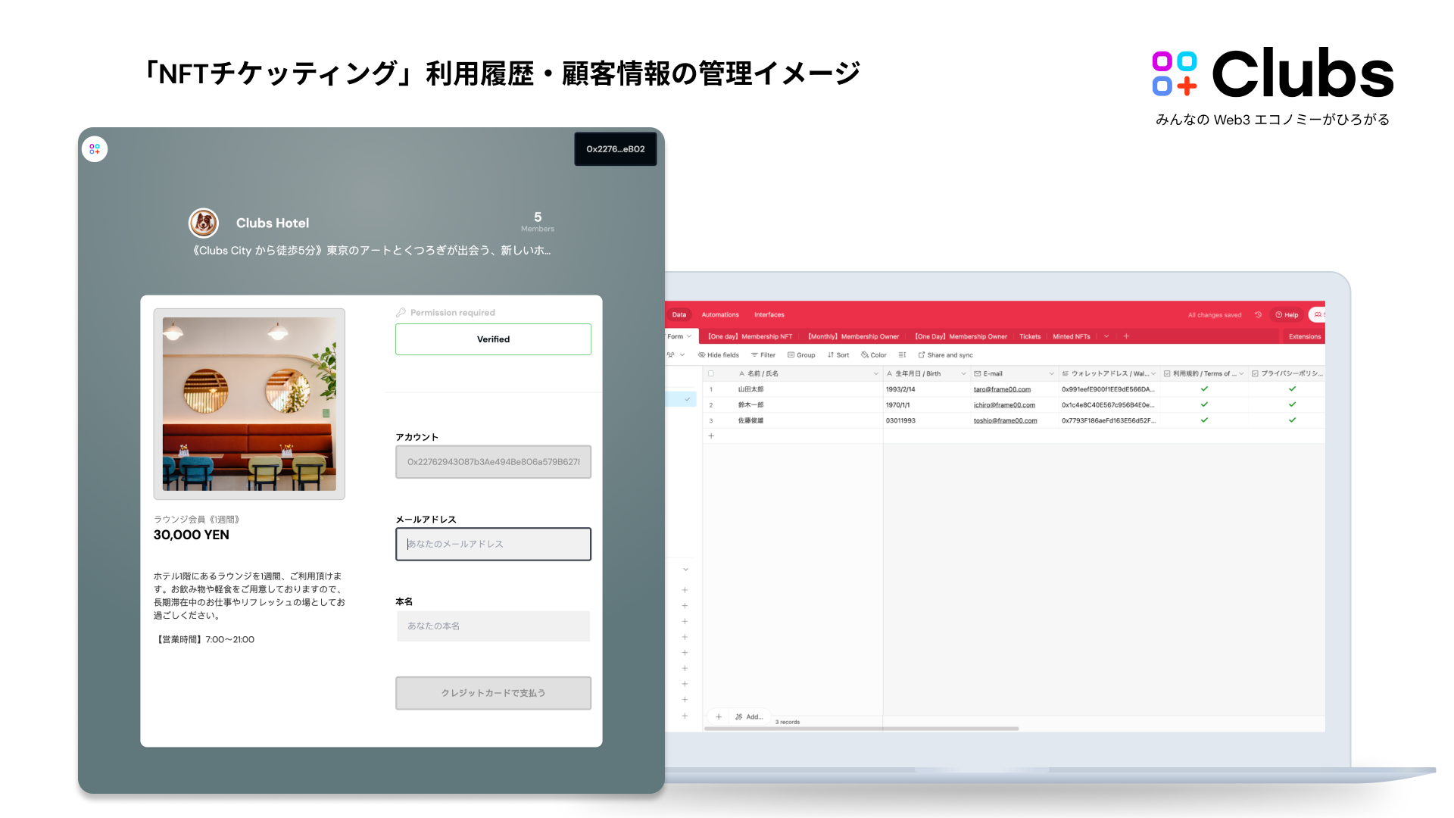Click the Color toolbar button

point(874,354)
